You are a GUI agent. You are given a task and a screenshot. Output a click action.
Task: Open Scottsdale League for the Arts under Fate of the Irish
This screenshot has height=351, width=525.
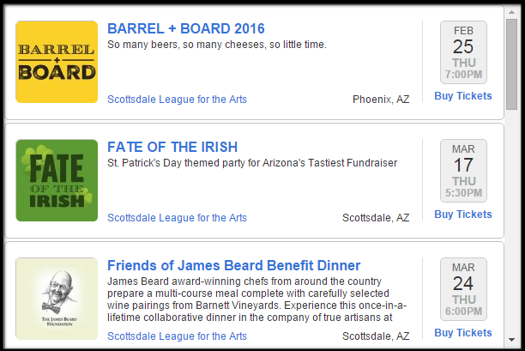[177, 218]
